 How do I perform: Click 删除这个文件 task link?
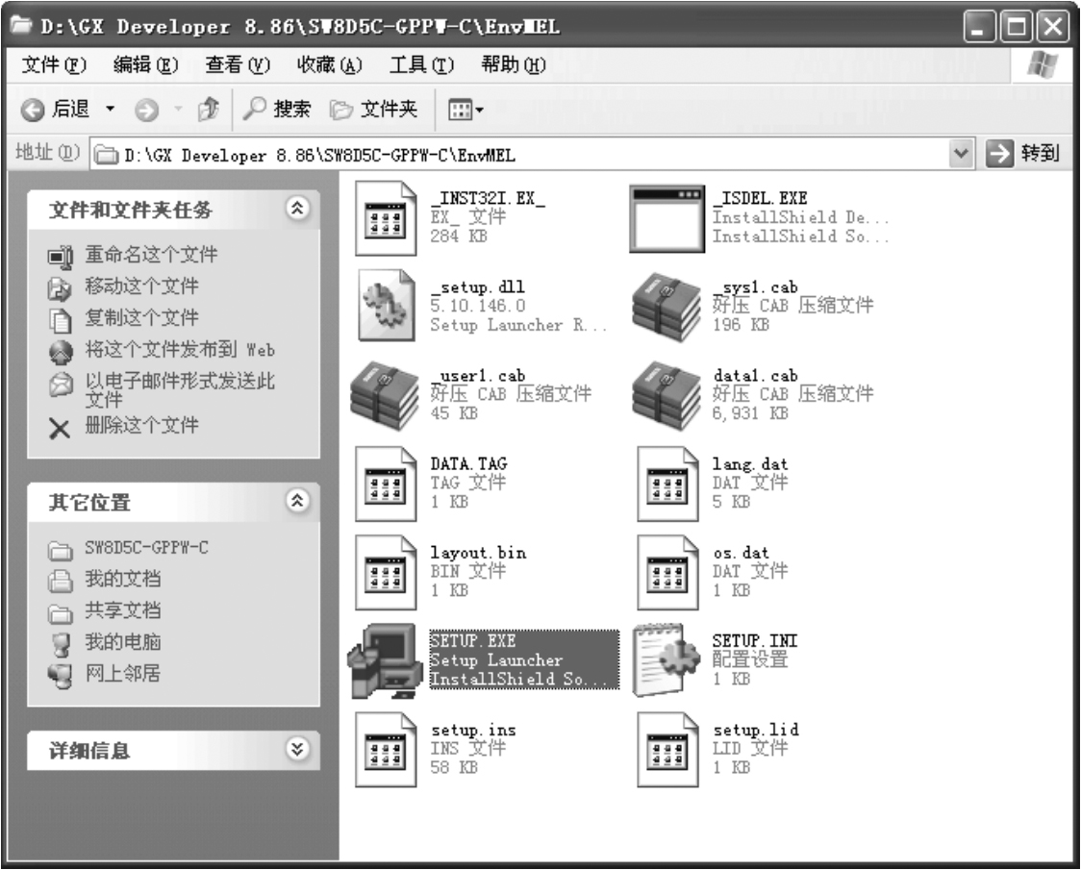pyautogui.click(x=141, y=425)
